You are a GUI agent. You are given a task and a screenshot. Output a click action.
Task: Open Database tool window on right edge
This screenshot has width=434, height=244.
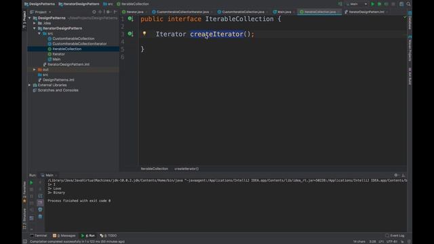(x=410, y=20)
